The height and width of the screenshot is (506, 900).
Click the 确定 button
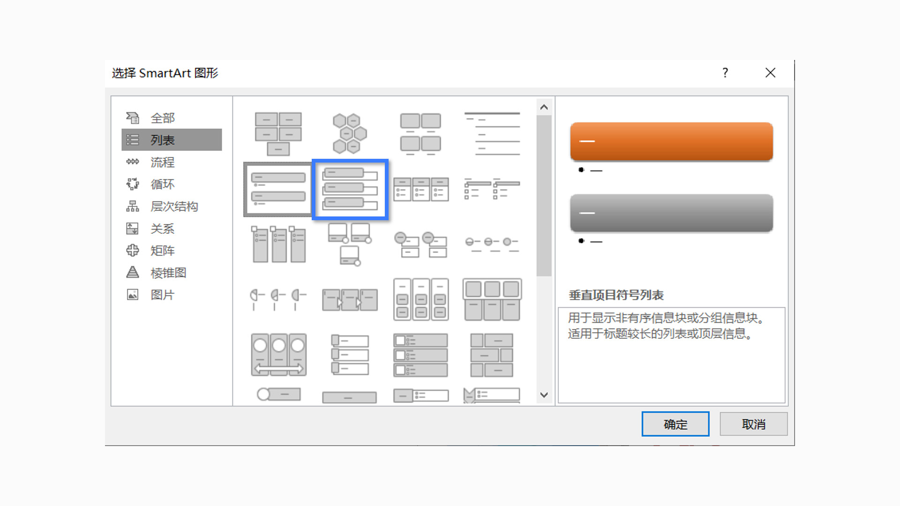click(675, 424)
